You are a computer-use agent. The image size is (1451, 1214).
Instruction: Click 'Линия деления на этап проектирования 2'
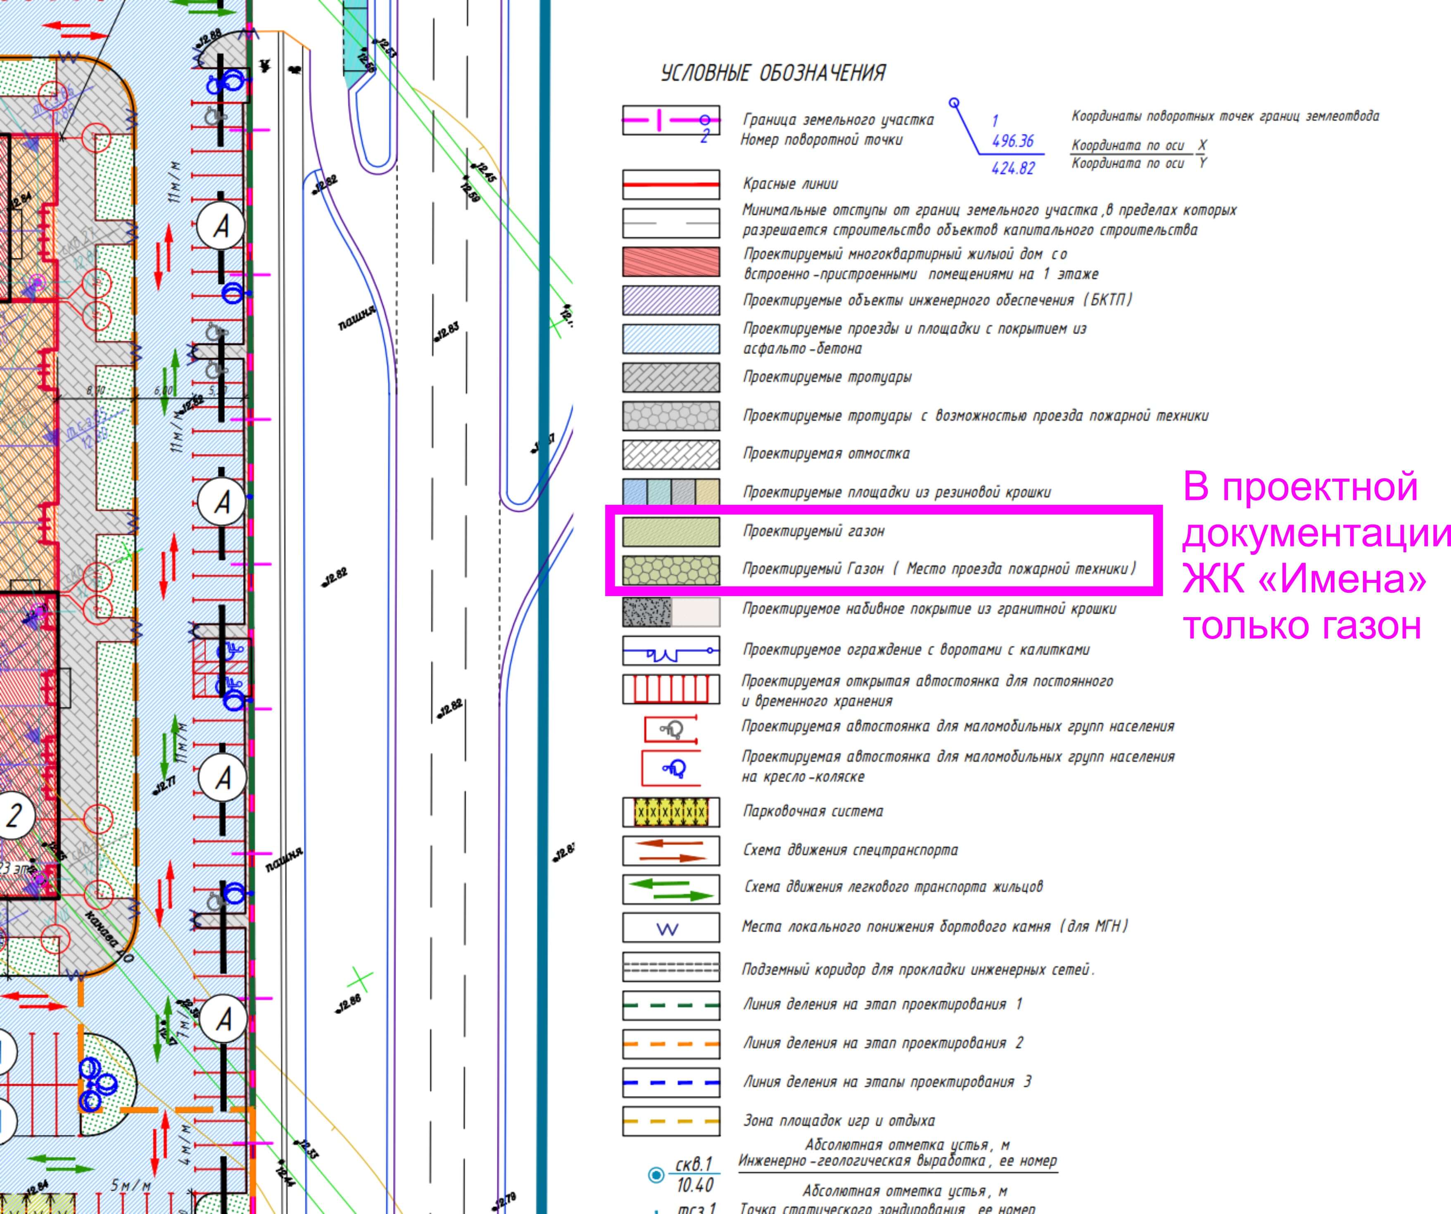(x=883, y=1043)
